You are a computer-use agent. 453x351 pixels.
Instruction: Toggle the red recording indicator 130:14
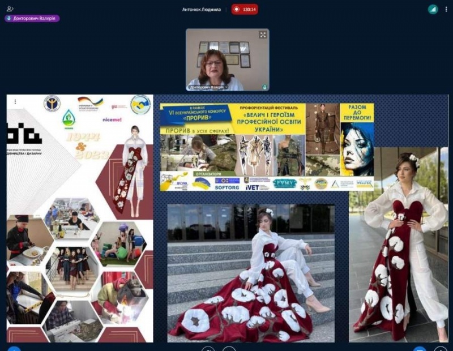245,9
